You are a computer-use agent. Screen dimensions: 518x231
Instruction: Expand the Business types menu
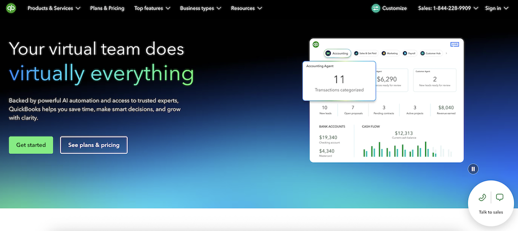tap(201, 8)
